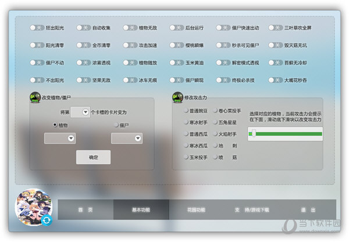This screenshot has height=242, width=349.
Task: Click the 确定 button
Action: 93,157
